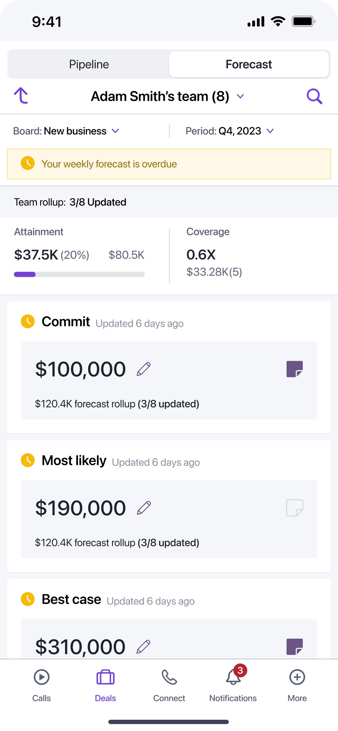Edit the Best case $310,000 pencil
The height and width of the screenshot is (731, 338).
click(x=144, y=647)
